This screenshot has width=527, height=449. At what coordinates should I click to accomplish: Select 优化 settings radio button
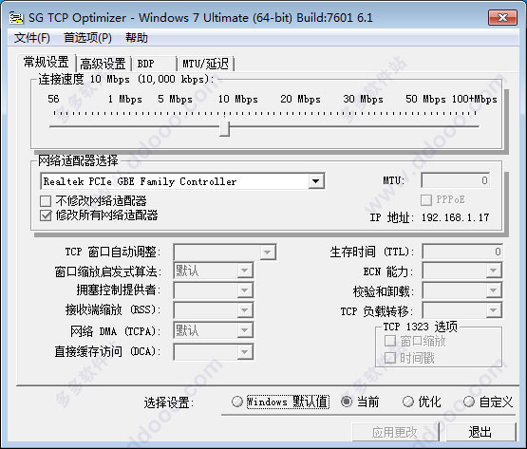click(x=407, y=402)
